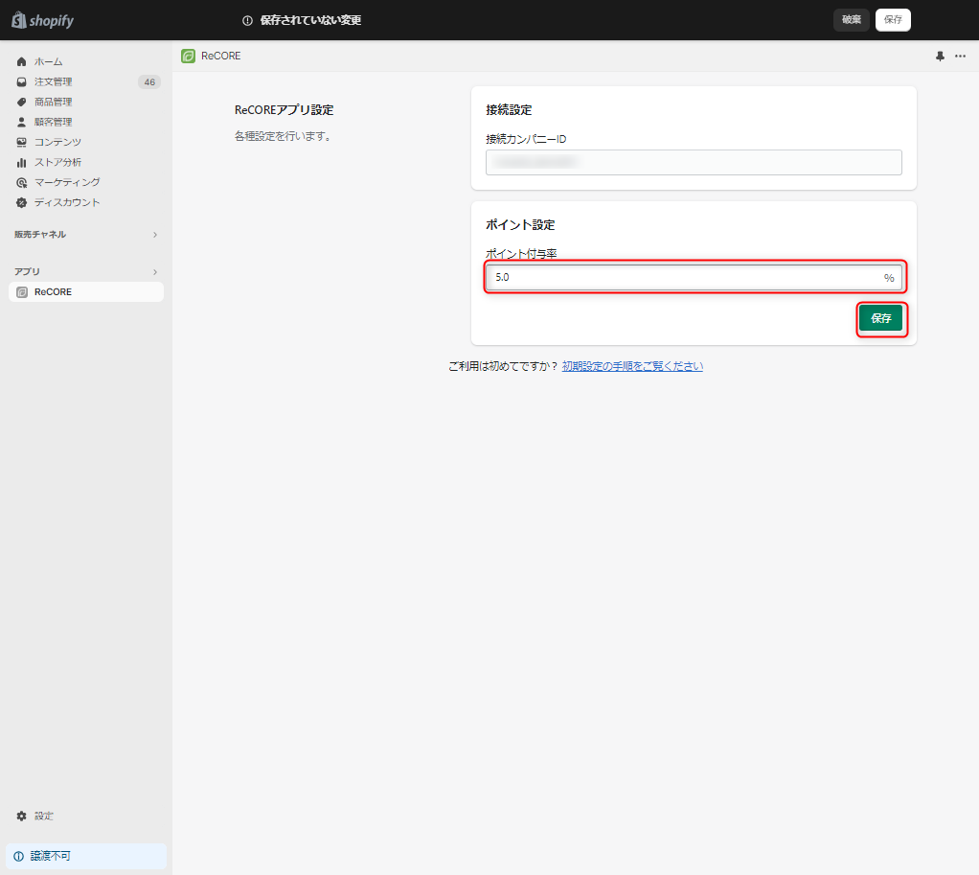979x875 pixels.
Task: Open 設定 in the sidebar
Action: click(x=44, y=816)
